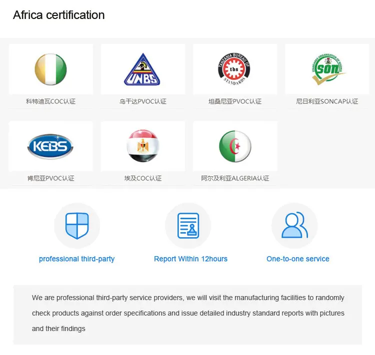This screenshot has height=355, width=375.
Task: Click the 埃及COC认证 label
Action: (x=143, y=178)
